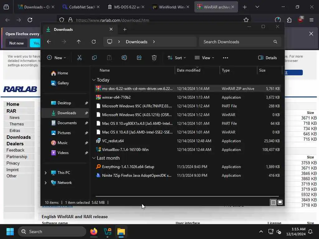The image size is (319, 239).
Task: Expand Network in navigation pane
Action: pos(45,182)
